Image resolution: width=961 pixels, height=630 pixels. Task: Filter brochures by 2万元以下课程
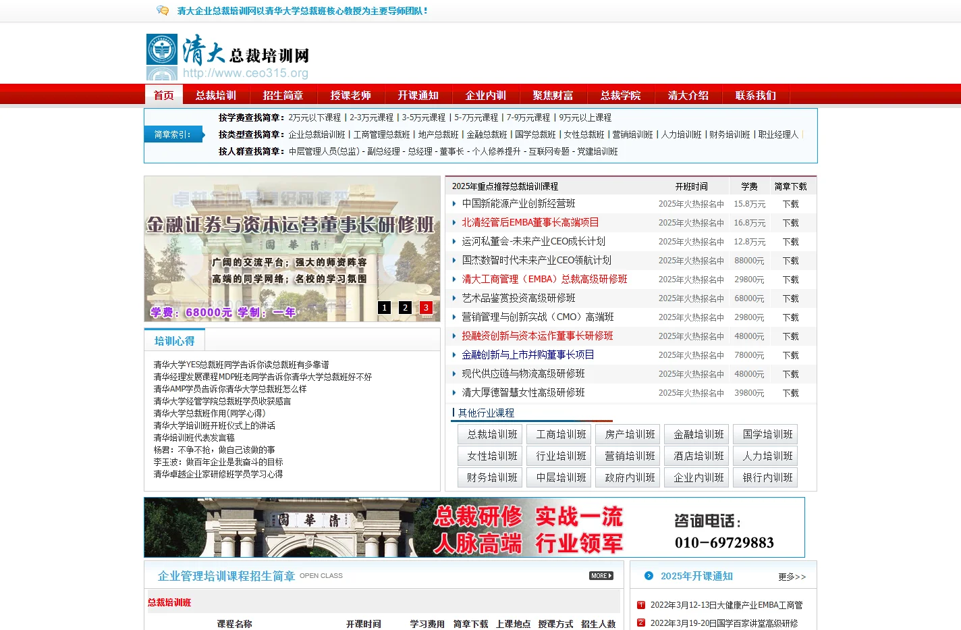coord(315,117)
